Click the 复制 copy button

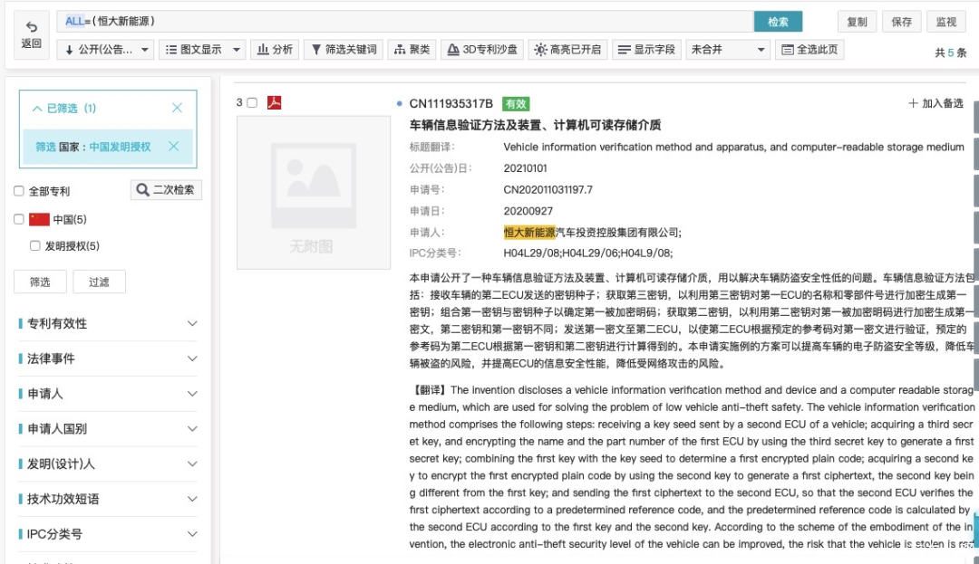point(857,22)
